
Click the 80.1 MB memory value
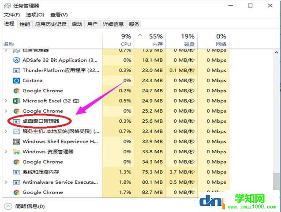coord(153,182)
